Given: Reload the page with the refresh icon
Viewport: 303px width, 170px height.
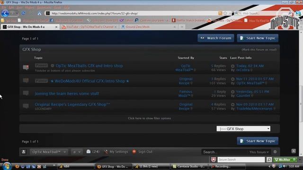Looking at the screenshot, I should pos(24,13).
